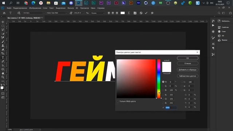Select the Eyedropper tool
Image resolution: width=233 pixels, height=131 pixels.
coord(3,38)
